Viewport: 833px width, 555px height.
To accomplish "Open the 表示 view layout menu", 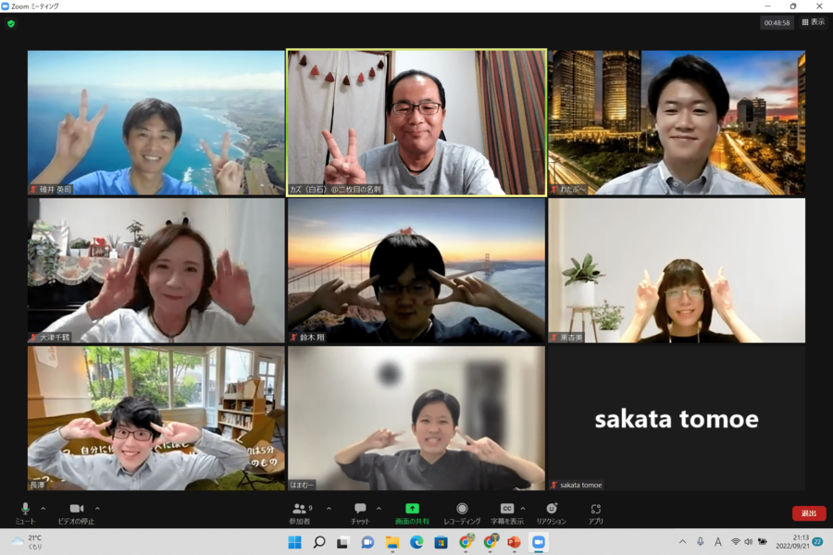I will 813,22.
